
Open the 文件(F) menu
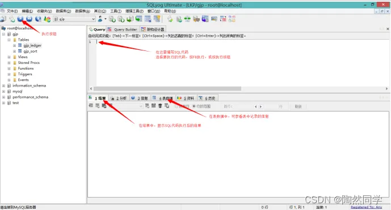click(x=12, y=11)
